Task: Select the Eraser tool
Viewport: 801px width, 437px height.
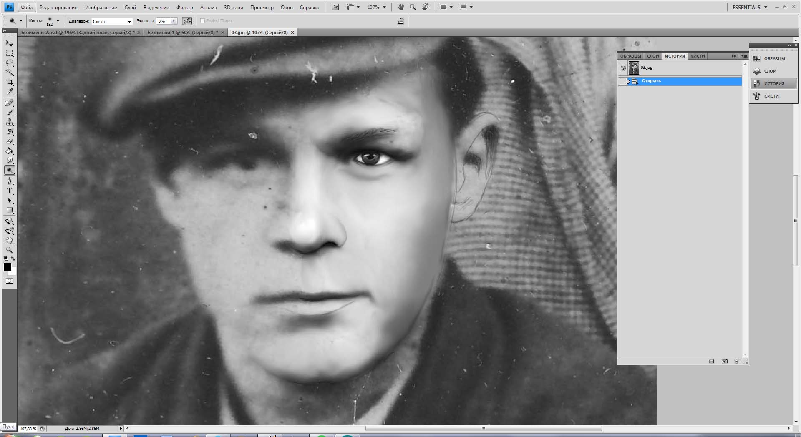Action: (x=10, y=141)
